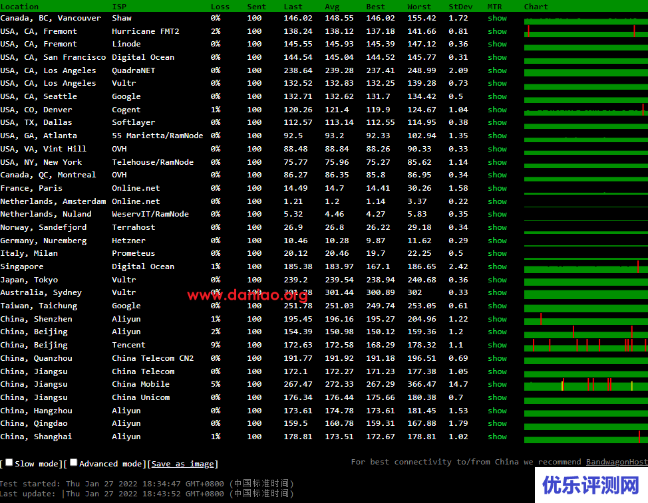Show MTR for Sandefjord Terrahost row
Viewport: 648px width, 503px height.
[497, 227]
